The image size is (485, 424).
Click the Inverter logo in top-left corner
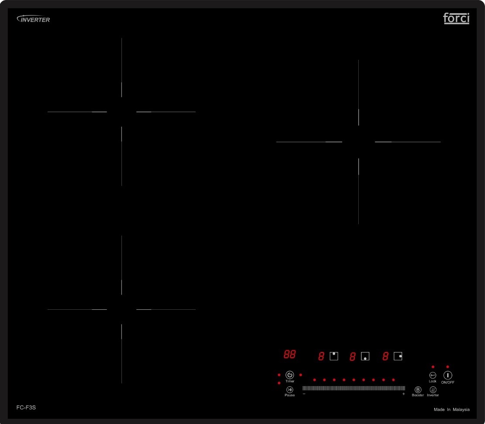33,19
